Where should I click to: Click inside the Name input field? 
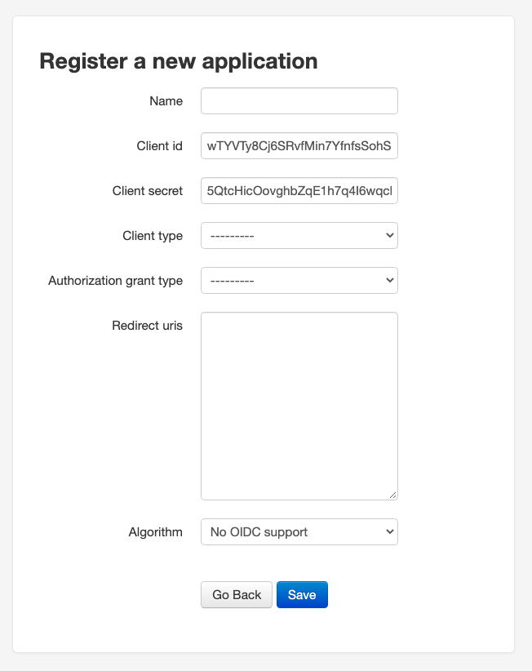click(299, 100)
